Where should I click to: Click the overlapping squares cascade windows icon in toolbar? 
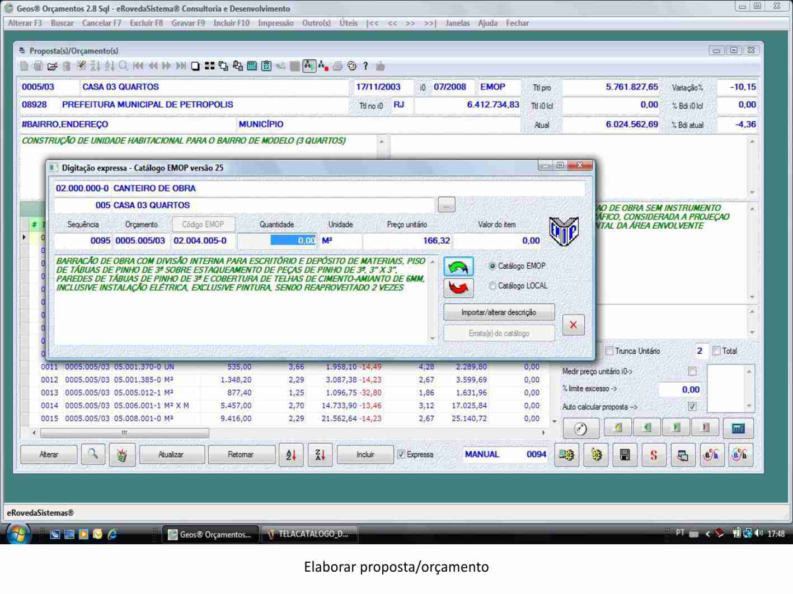tap(223, 66)
